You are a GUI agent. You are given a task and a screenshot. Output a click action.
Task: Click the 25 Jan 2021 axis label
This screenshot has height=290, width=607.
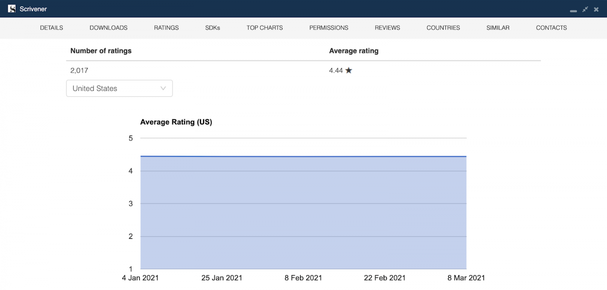[x=222, y=278]
